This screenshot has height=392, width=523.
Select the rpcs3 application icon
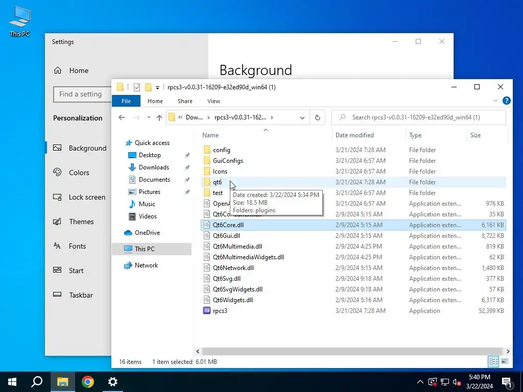[207, 311]
